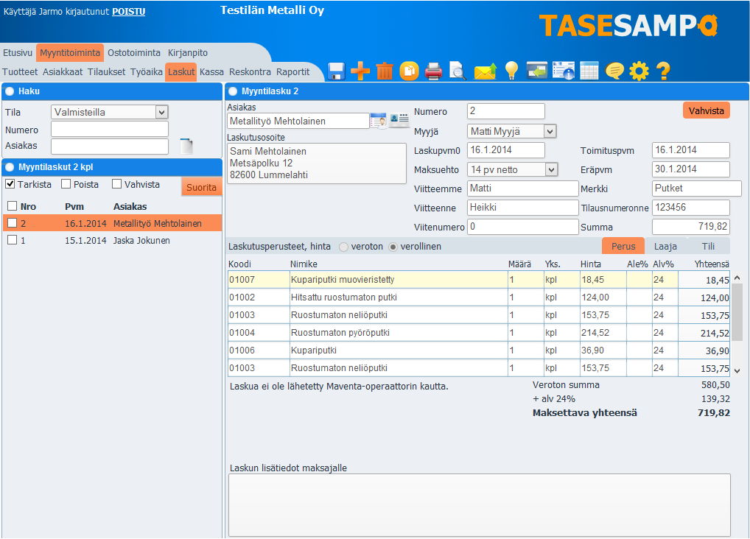This screenshot has height=539, width=750.
Task: Enable the Poista checkbox
Action: click(x=66, y=184)
